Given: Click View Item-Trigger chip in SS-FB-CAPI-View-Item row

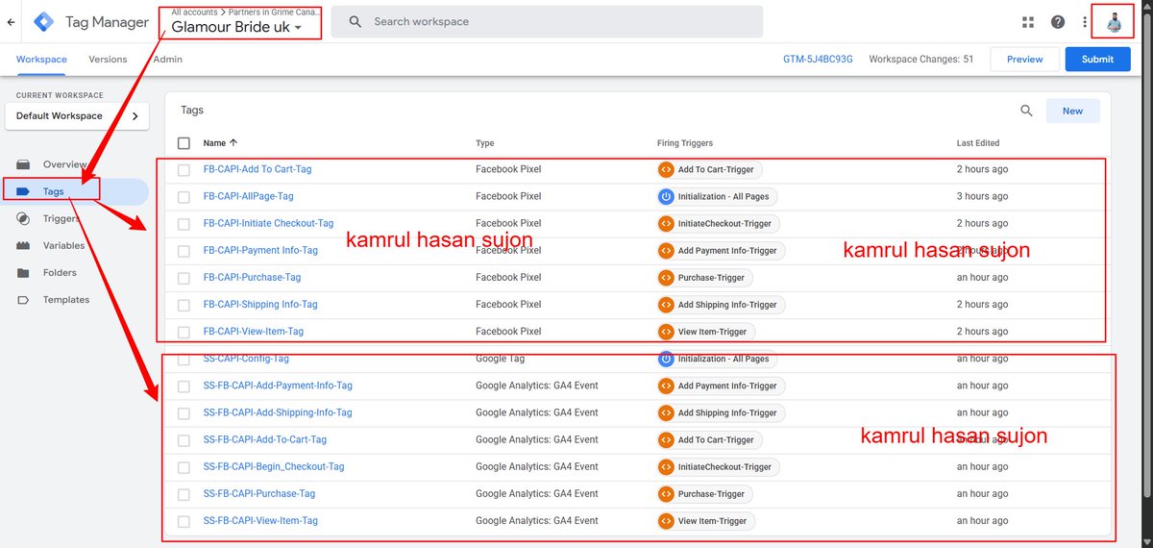Looking at the screenshot, I should (706, 520).
